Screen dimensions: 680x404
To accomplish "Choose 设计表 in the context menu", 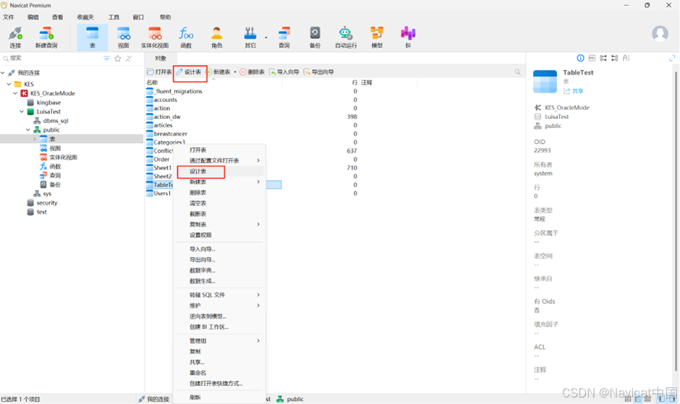I will 219,172.
